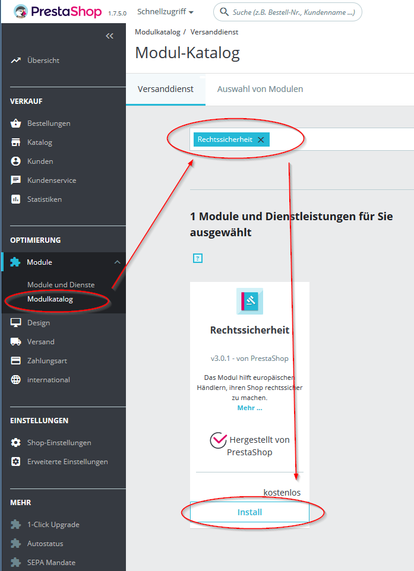Click the Module puzzle piece icon
The width and height of the screenshot is (414, 571).
pos(15,262)
